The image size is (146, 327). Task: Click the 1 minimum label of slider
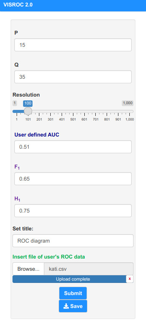point(14,103)
